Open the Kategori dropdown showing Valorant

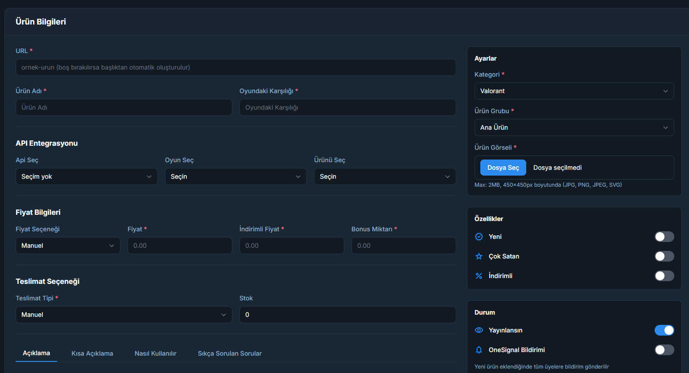tap(573, 91)
